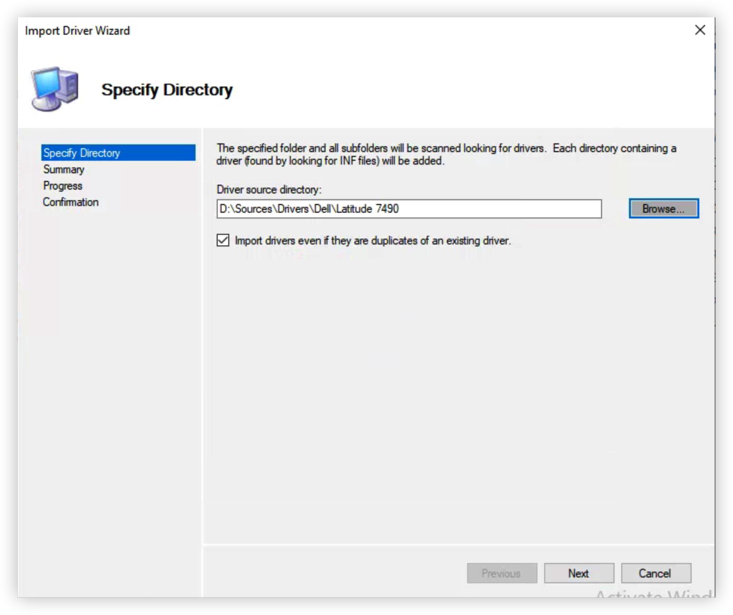Click inside the driver source directory field
Screen dimensions: 733x615
click(409, 208)
